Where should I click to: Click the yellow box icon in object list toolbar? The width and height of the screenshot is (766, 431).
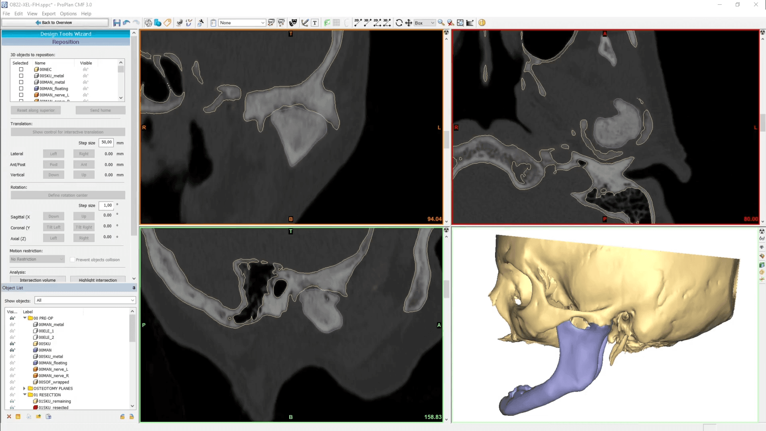pos(18,417)
